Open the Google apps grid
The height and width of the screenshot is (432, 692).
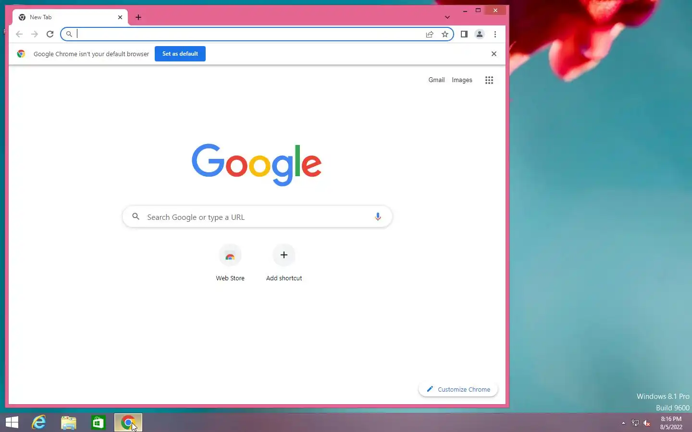click(x=489, y=80)
